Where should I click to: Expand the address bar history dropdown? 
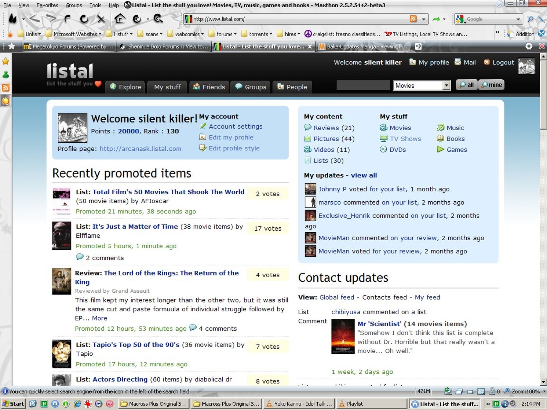424,19
